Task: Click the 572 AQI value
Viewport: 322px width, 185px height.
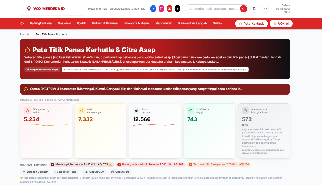Action: 247,119
